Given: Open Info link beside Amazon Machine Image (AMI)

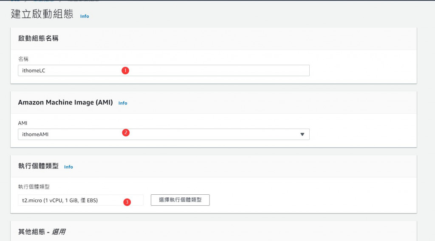Looking at the screenshot, I should [x=123, y=103].
